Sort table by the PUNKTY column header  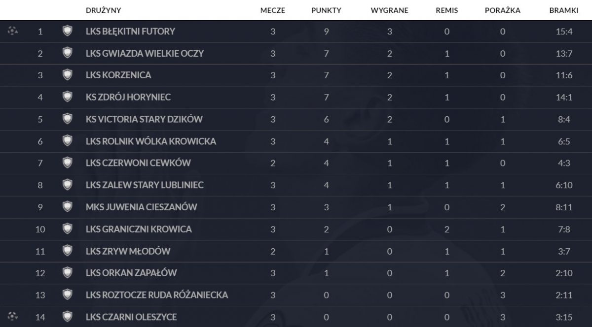pos(326,10)
